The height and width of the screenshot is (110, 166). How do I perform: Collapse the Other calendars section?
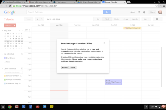coord(3,69)
